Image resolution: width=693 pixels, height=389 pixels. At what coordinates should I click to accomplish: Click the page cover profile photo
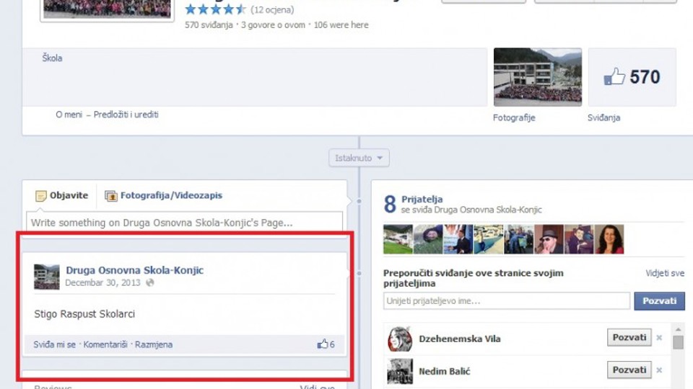[x=107, y=9]
